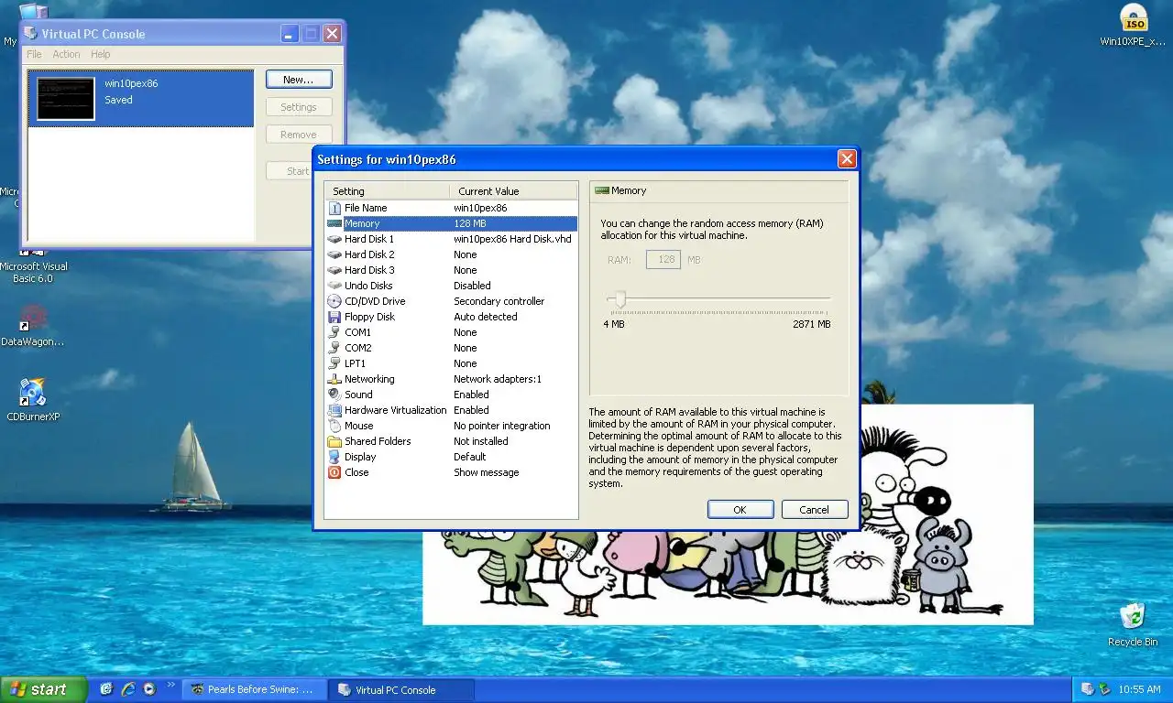Select the Win10XPE ISO desktop icon

coord(1134,25)
